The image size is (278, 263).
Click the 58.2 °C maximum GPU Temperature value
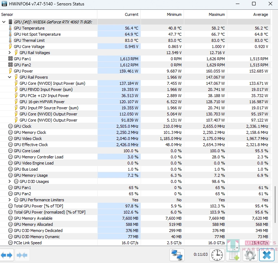[x=218, y=28]
